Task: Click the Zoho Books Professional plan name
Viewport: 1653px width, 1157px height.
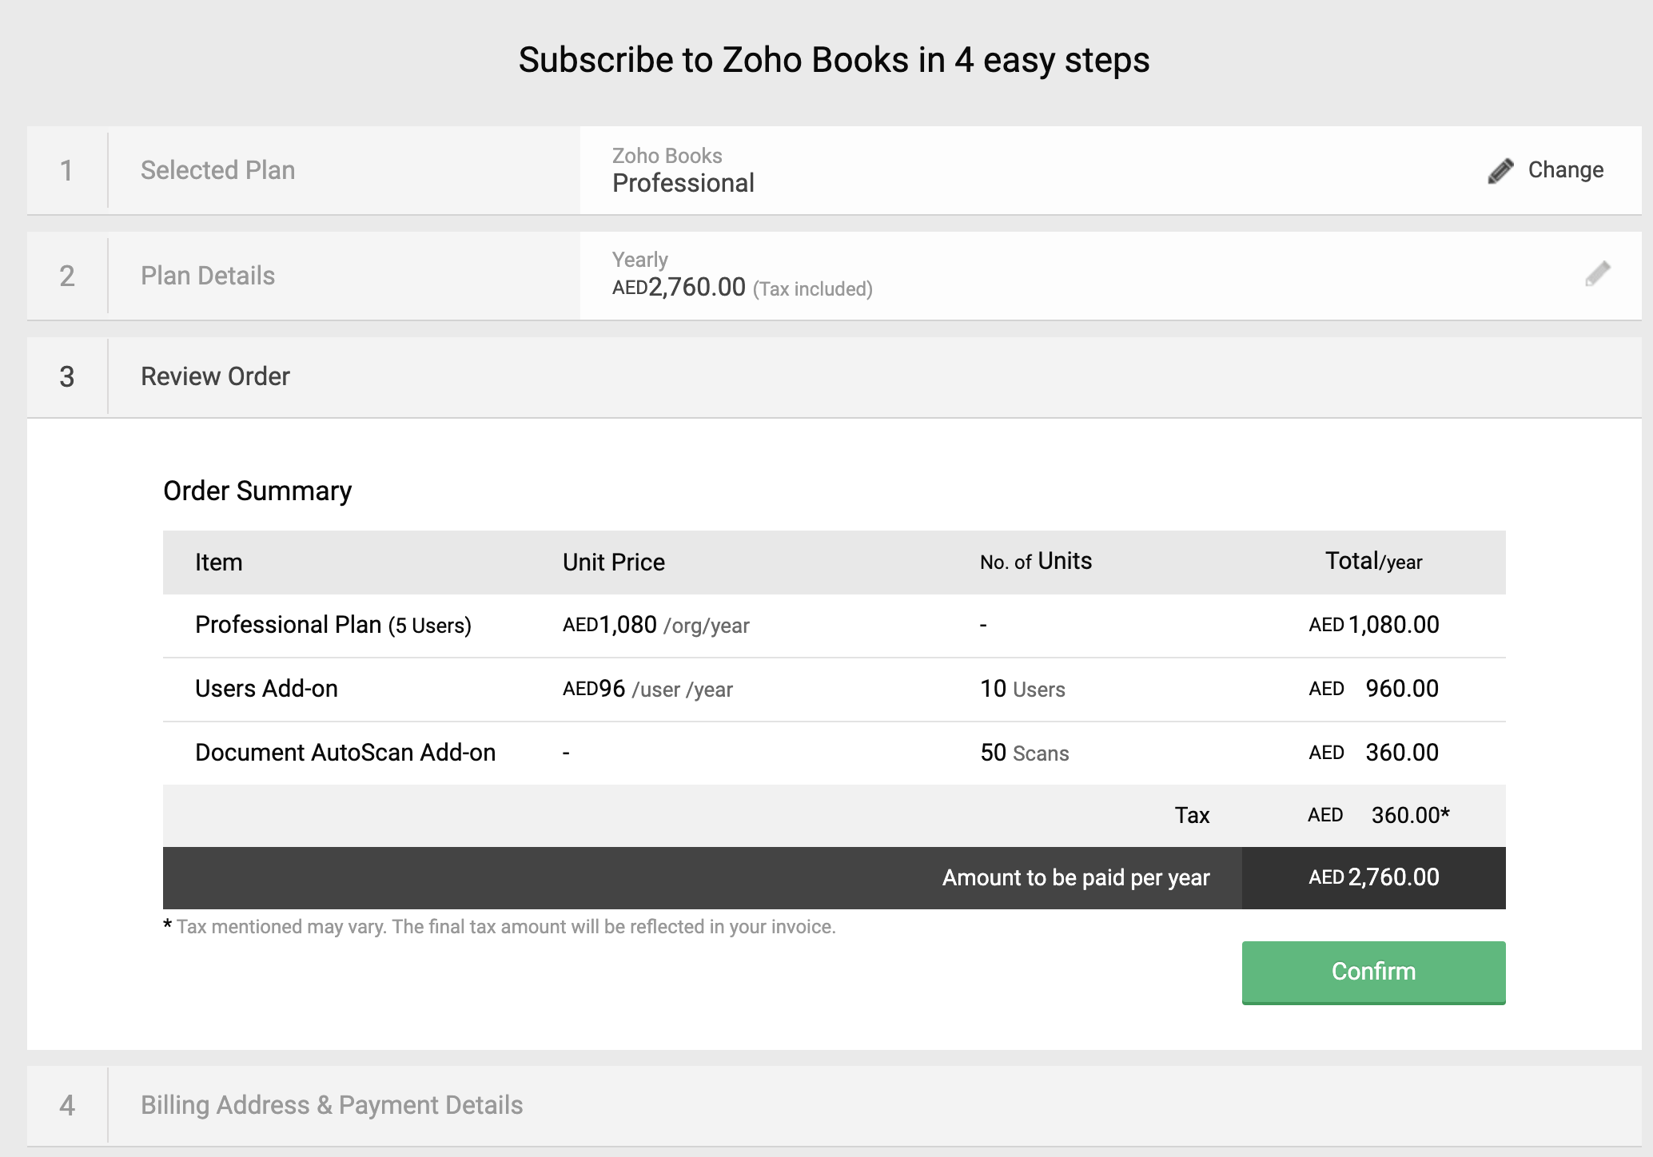Action: [683, 183]
